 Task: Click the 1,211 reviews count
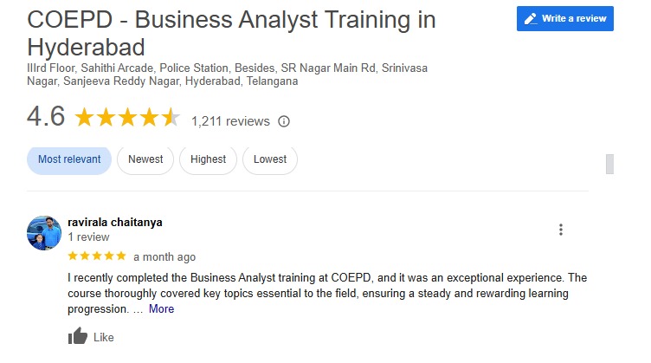click(x=230, y=121)
